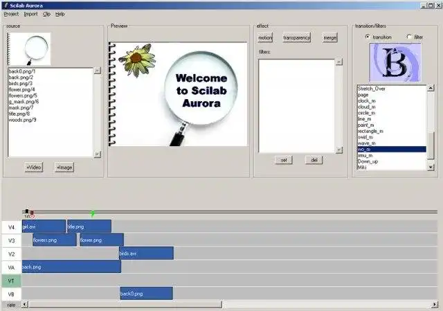The width and height of the screenshot is (443, 311).
Task: Select birds.avi clip on V2 track
Action: [146, 253]
